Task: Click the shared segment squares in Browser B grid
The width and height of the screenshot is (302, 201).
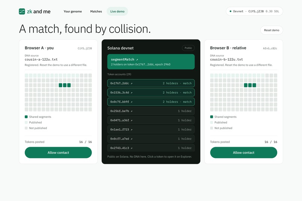Action: [x=250, y=85]
